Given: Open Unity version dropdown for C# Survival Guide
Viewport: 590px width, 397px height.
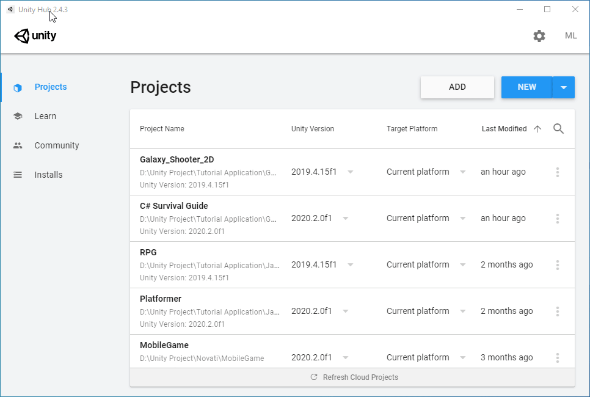Looking at the screenshot, I should [346, 218].
